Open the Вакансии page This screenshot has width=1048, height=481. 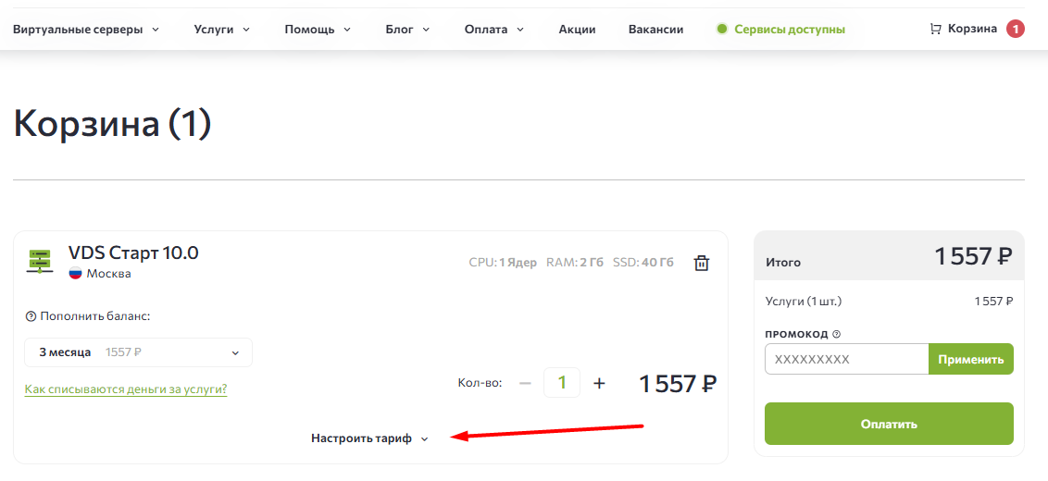pos(655,30)
